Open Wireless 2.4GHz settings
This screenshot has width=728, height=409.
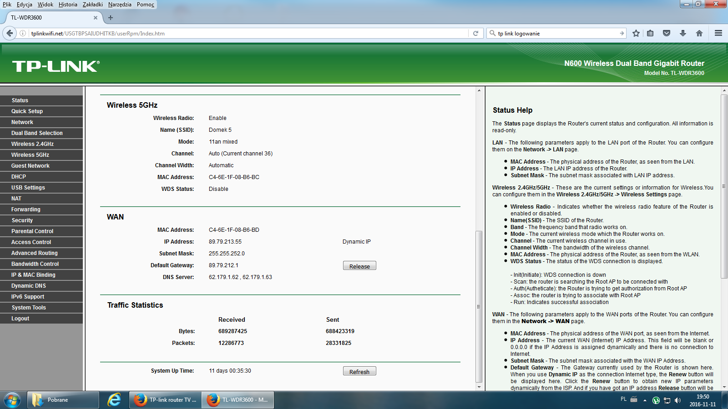coord(41,144)
